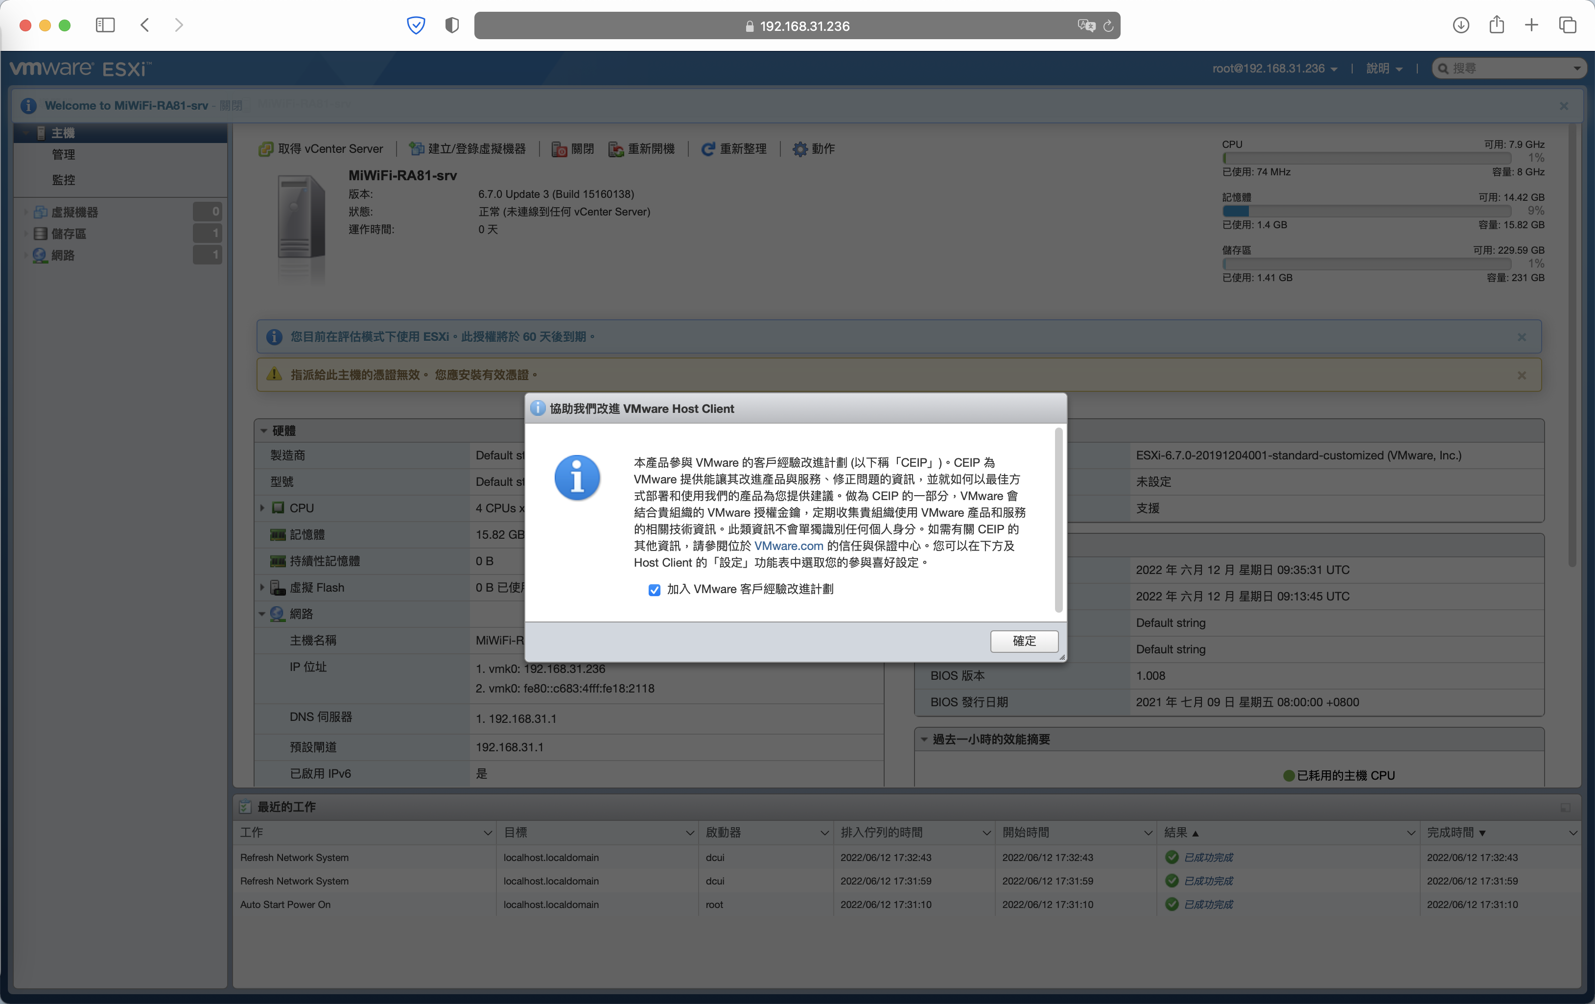Image resolution: width=1595 pixels, height=1004 pixels.
Task: Click the refresh (重新整理) toolbar icon
Action: pyautogui.click(x=708, y=149)
